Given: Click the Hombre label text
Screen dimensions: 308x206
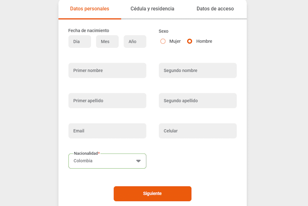Looking at the screenshot, I should [x=204, y=41].
